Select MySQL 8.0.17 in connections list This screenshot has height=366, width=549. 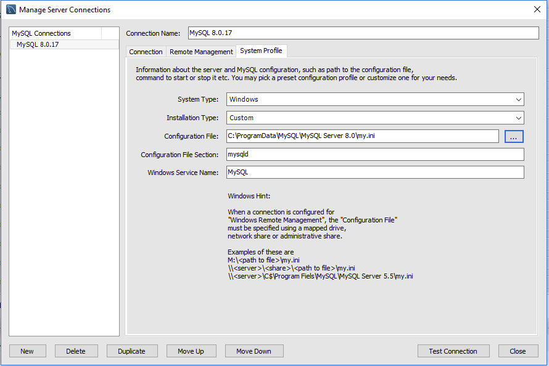[x=64, y=44]
